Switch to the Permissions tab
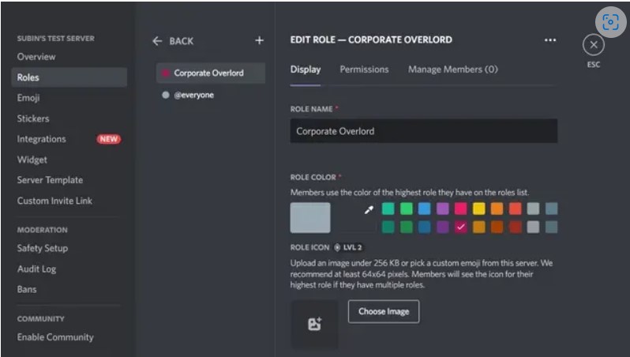This screenshot has width=630, height=357. click(364, 70)
